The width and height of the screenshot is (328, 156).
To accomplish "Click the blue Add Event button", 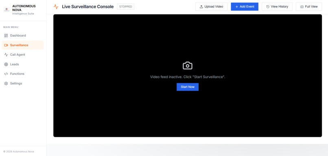I will tap(245, 6).
